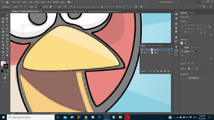Open dropdown beside Start Global Edit

pyautogui.click(x=208, y=78)
